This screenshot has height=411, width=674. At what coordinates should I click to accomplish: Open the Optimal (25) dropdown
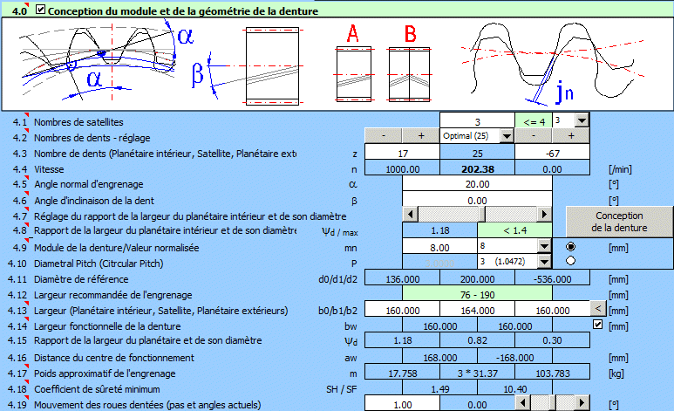(x=507, y=136)
